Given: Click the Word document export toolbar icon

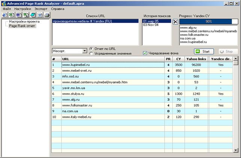Looking at the screenshot, I should tap(19, 15).
